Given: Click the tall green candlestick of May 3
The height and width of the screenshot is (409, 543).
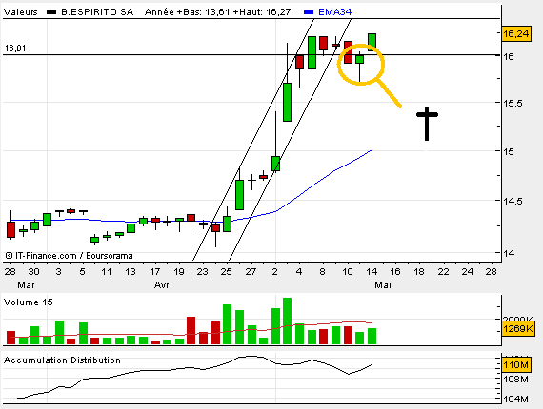Looking at the screenshot, I should pyautogui.click(x=287, y=102).
